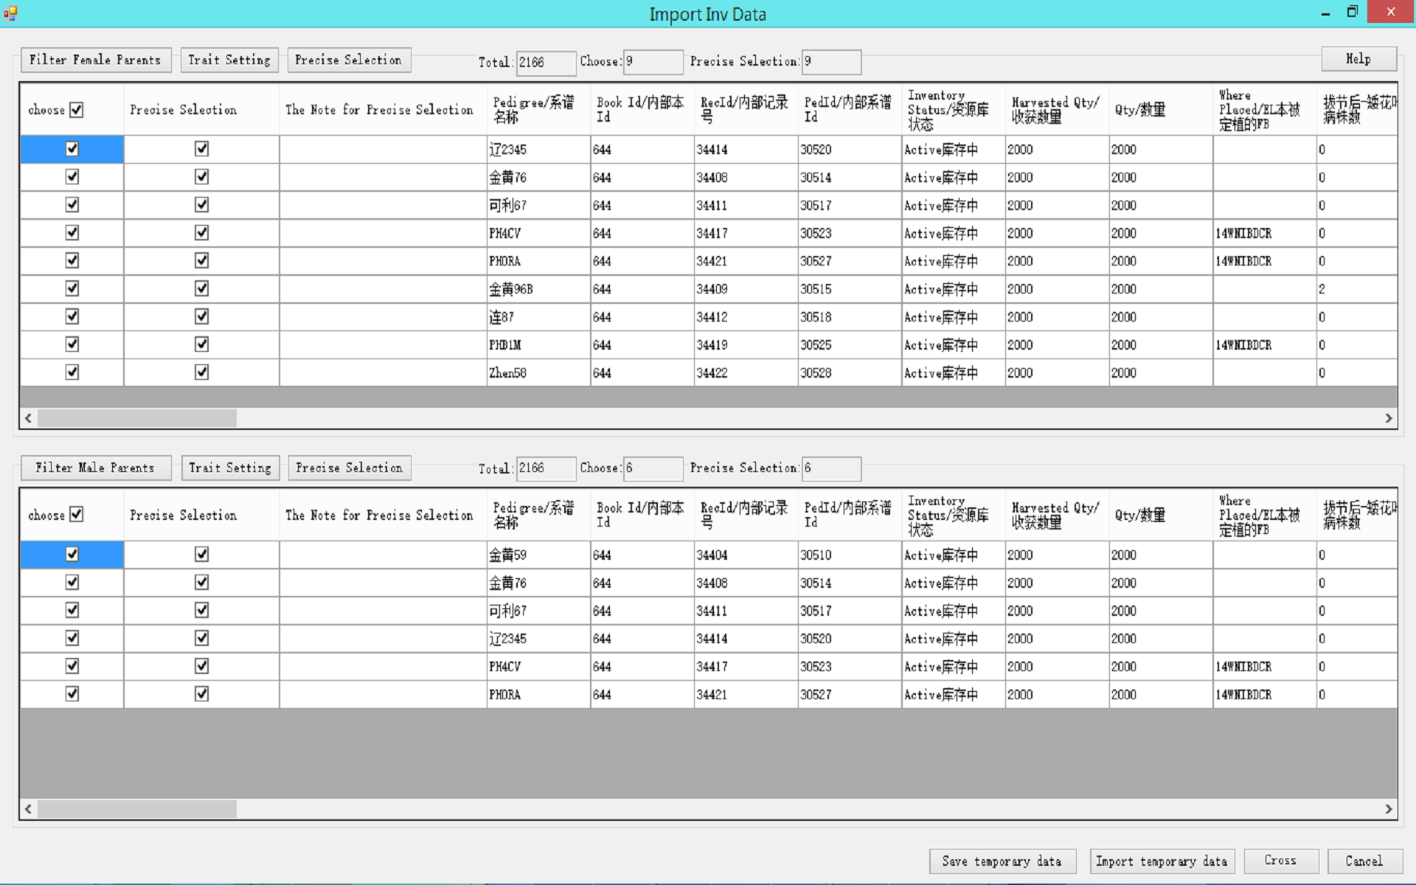
Task: Select the female pedigree cell Zhen58
Action: point(538,373)
